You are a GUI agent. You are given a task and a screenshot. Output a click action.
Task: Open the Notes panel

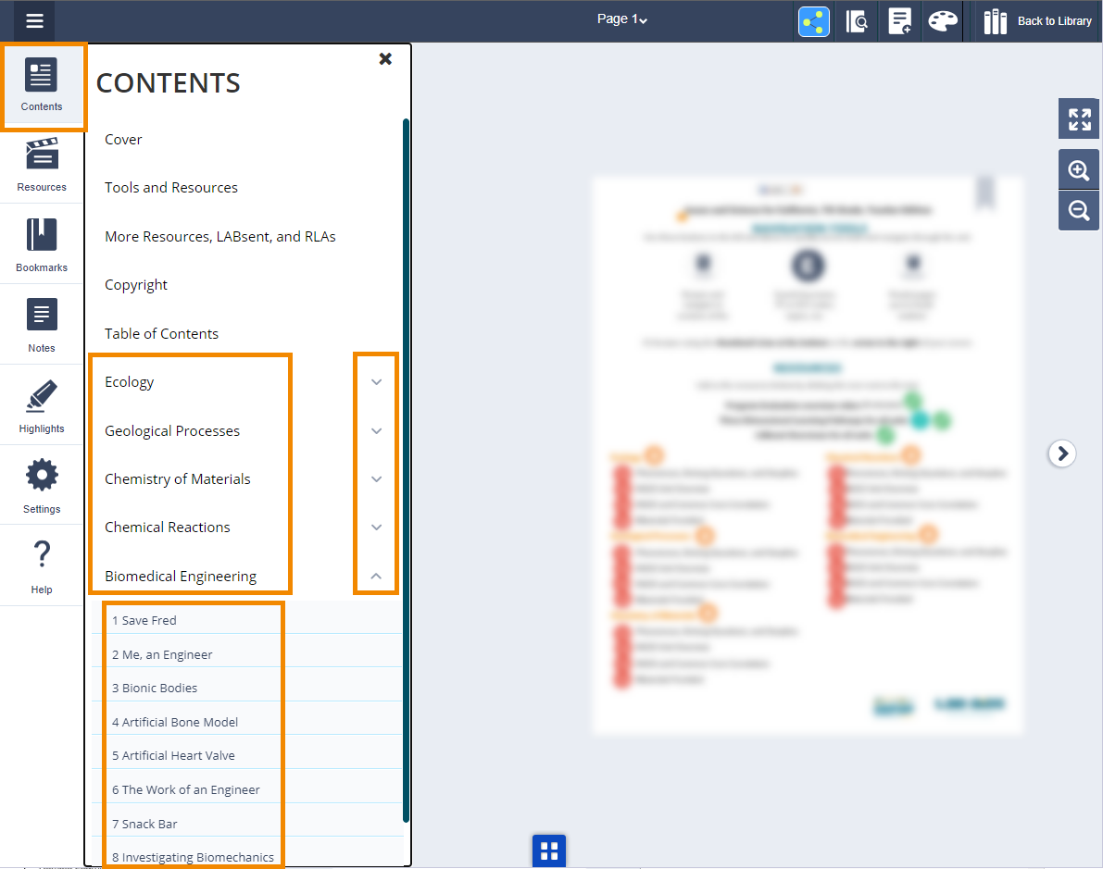42,326
